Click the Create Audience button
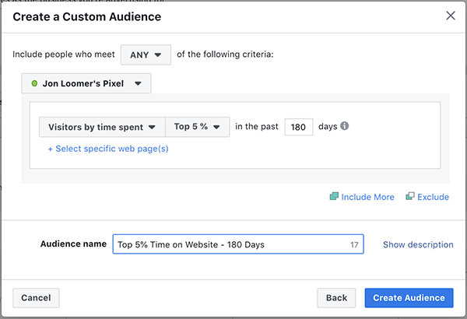The image size is (467, 319). point(409,298)
